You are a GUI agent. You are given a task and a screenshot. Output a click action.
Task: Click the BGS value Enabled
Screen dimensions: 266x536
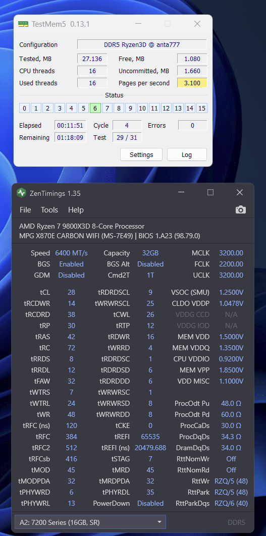click(72, 264)
